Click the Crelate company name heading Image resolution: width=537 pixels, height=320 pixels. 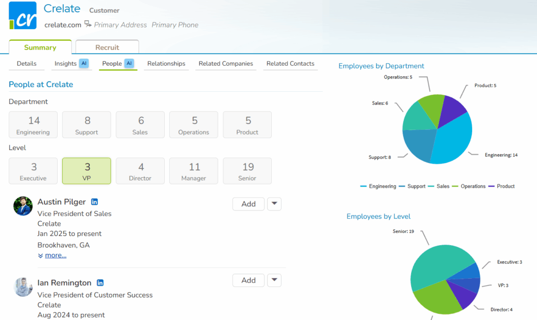62,9
